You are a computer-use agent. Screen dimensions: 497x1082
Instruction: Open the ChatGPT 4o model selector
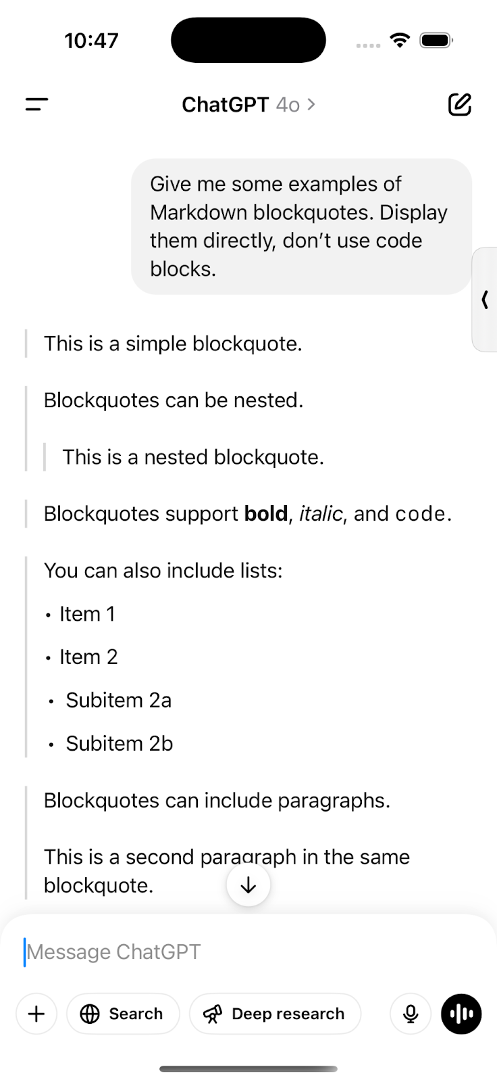click(248, 104)
